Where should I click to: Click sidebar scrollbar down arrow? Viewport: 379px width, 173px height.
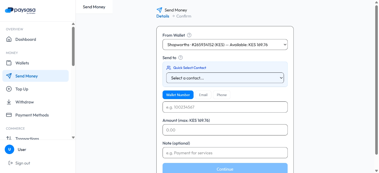73,138
